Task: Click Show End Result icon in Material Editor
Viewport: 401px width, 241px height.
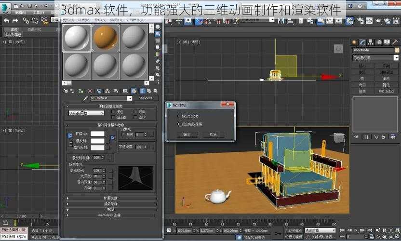Action: (x=143, y=91)
